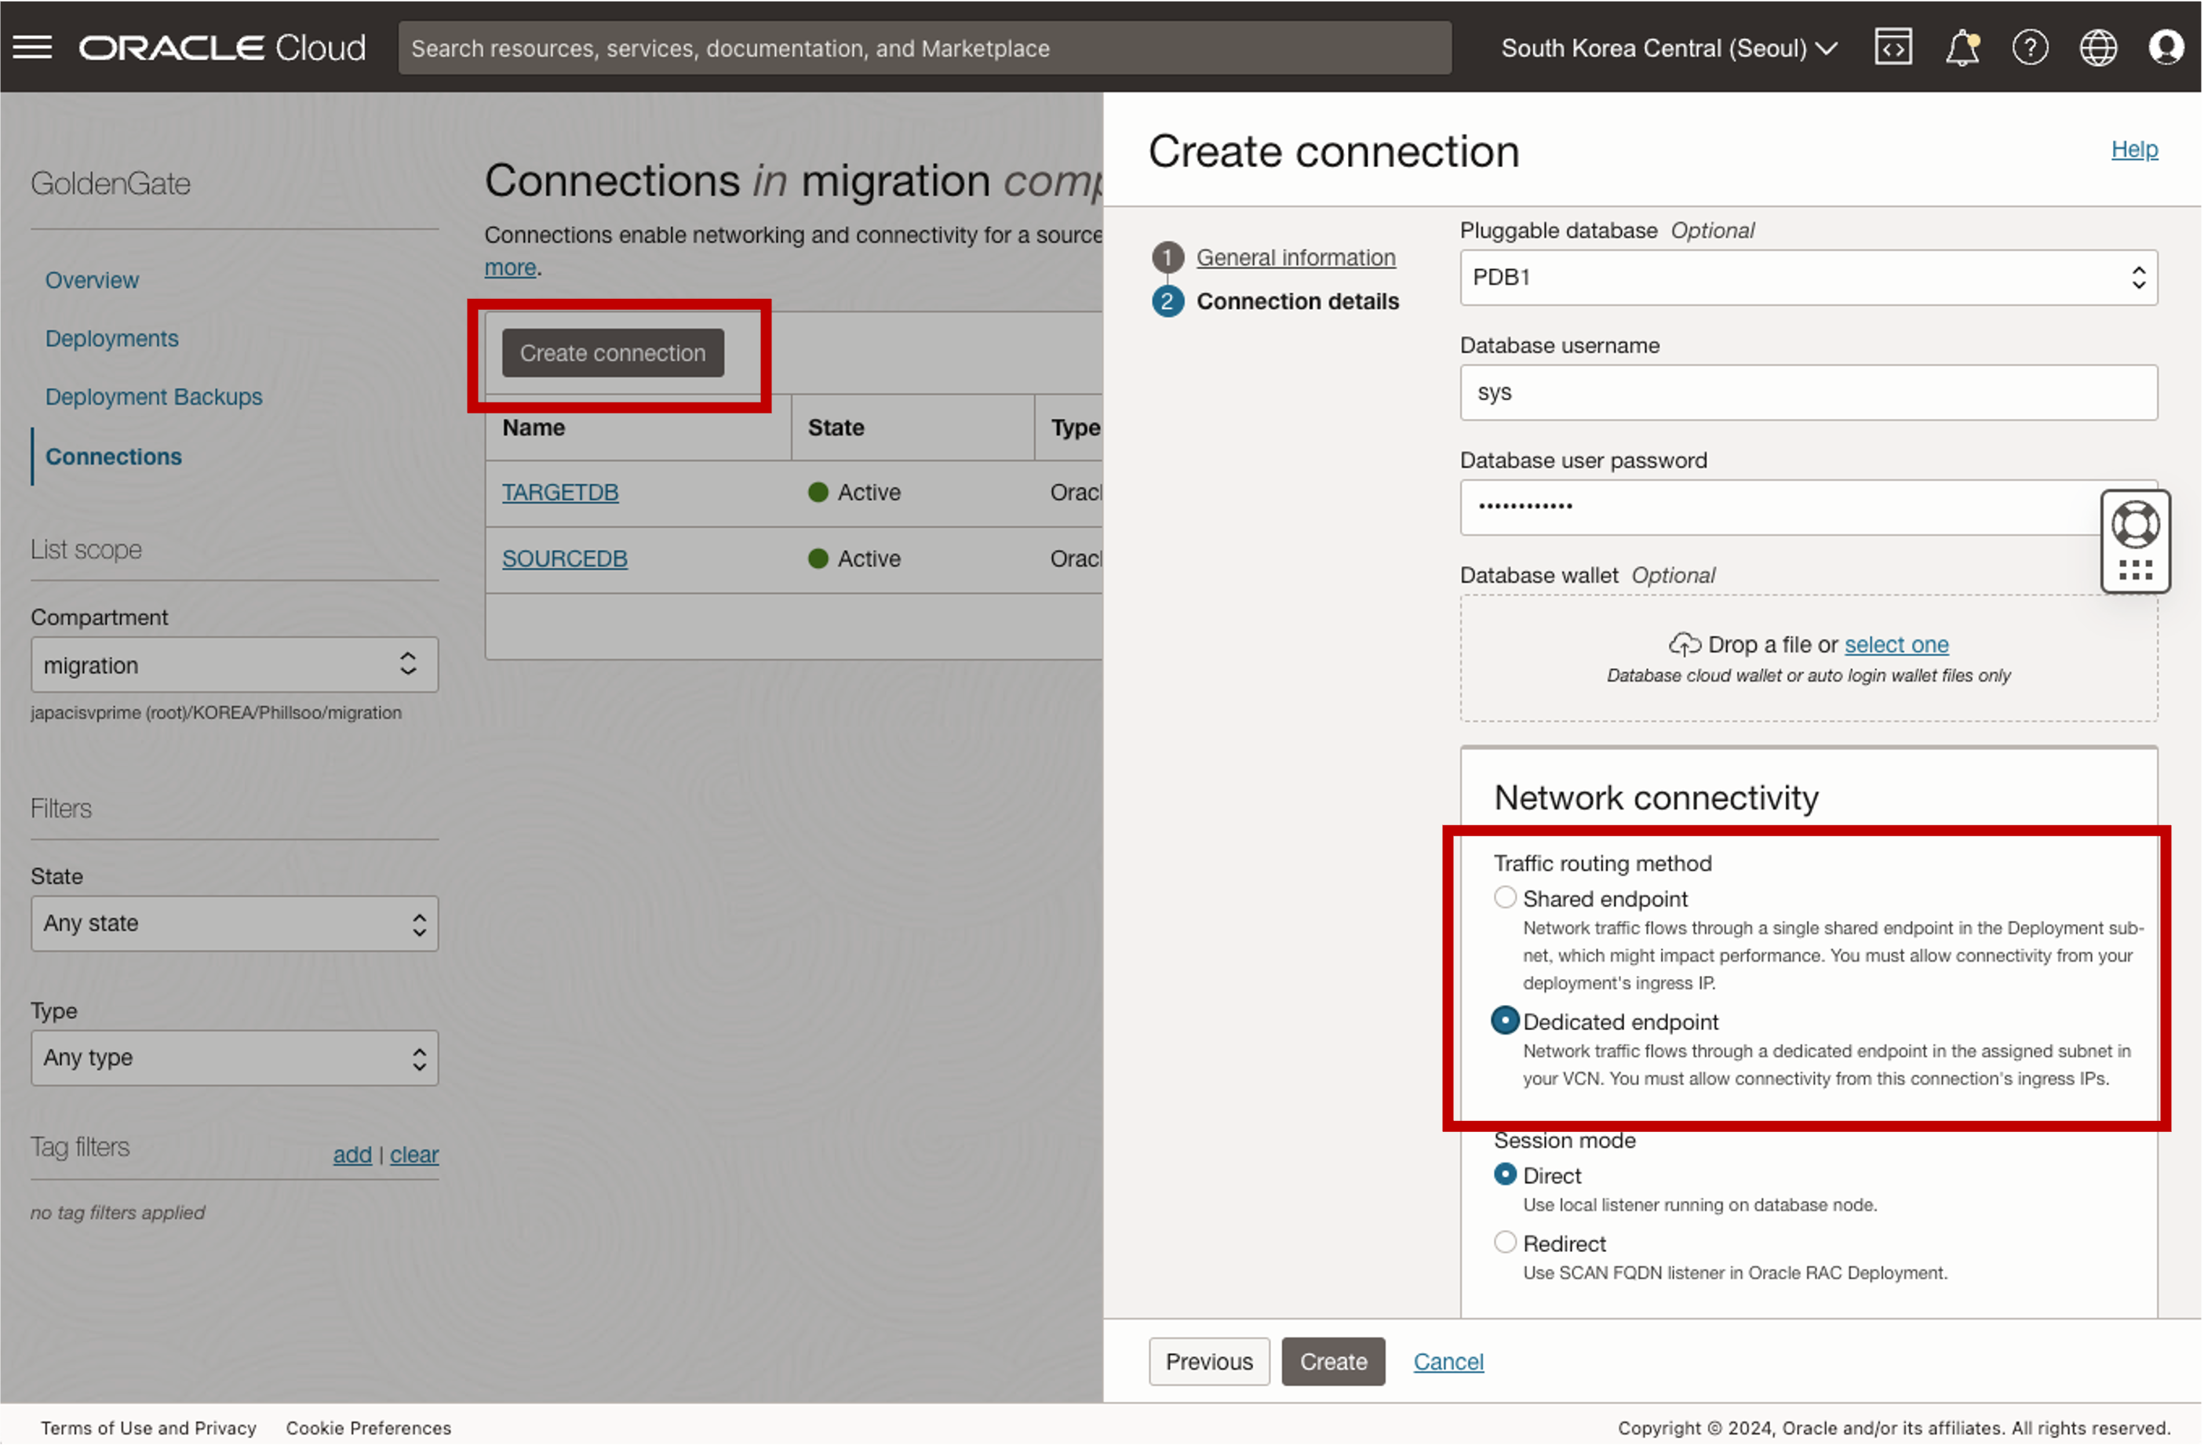Screen dimensions: 2204x1445
Task: Click the add tag filter link
Action: (x=352, y=1154)
